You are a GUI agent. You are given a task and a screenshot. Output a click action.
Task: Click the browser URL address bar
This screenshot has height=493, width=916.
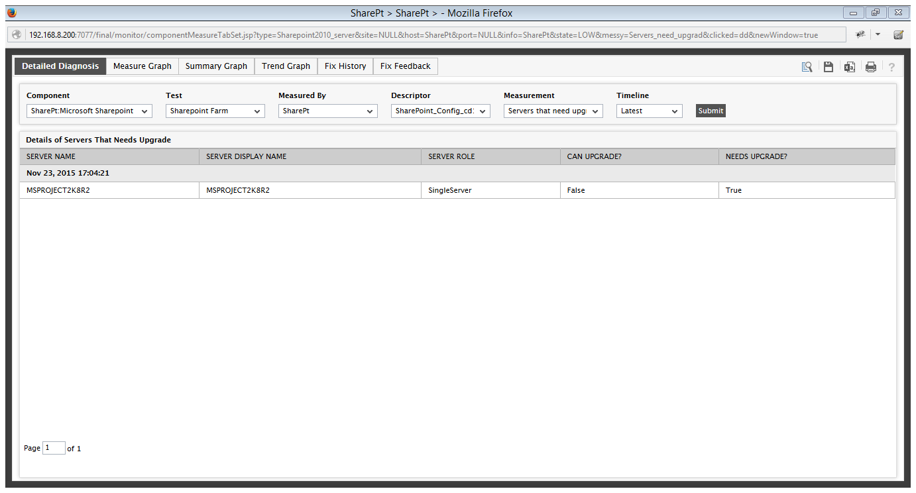(x=426, y=34)
